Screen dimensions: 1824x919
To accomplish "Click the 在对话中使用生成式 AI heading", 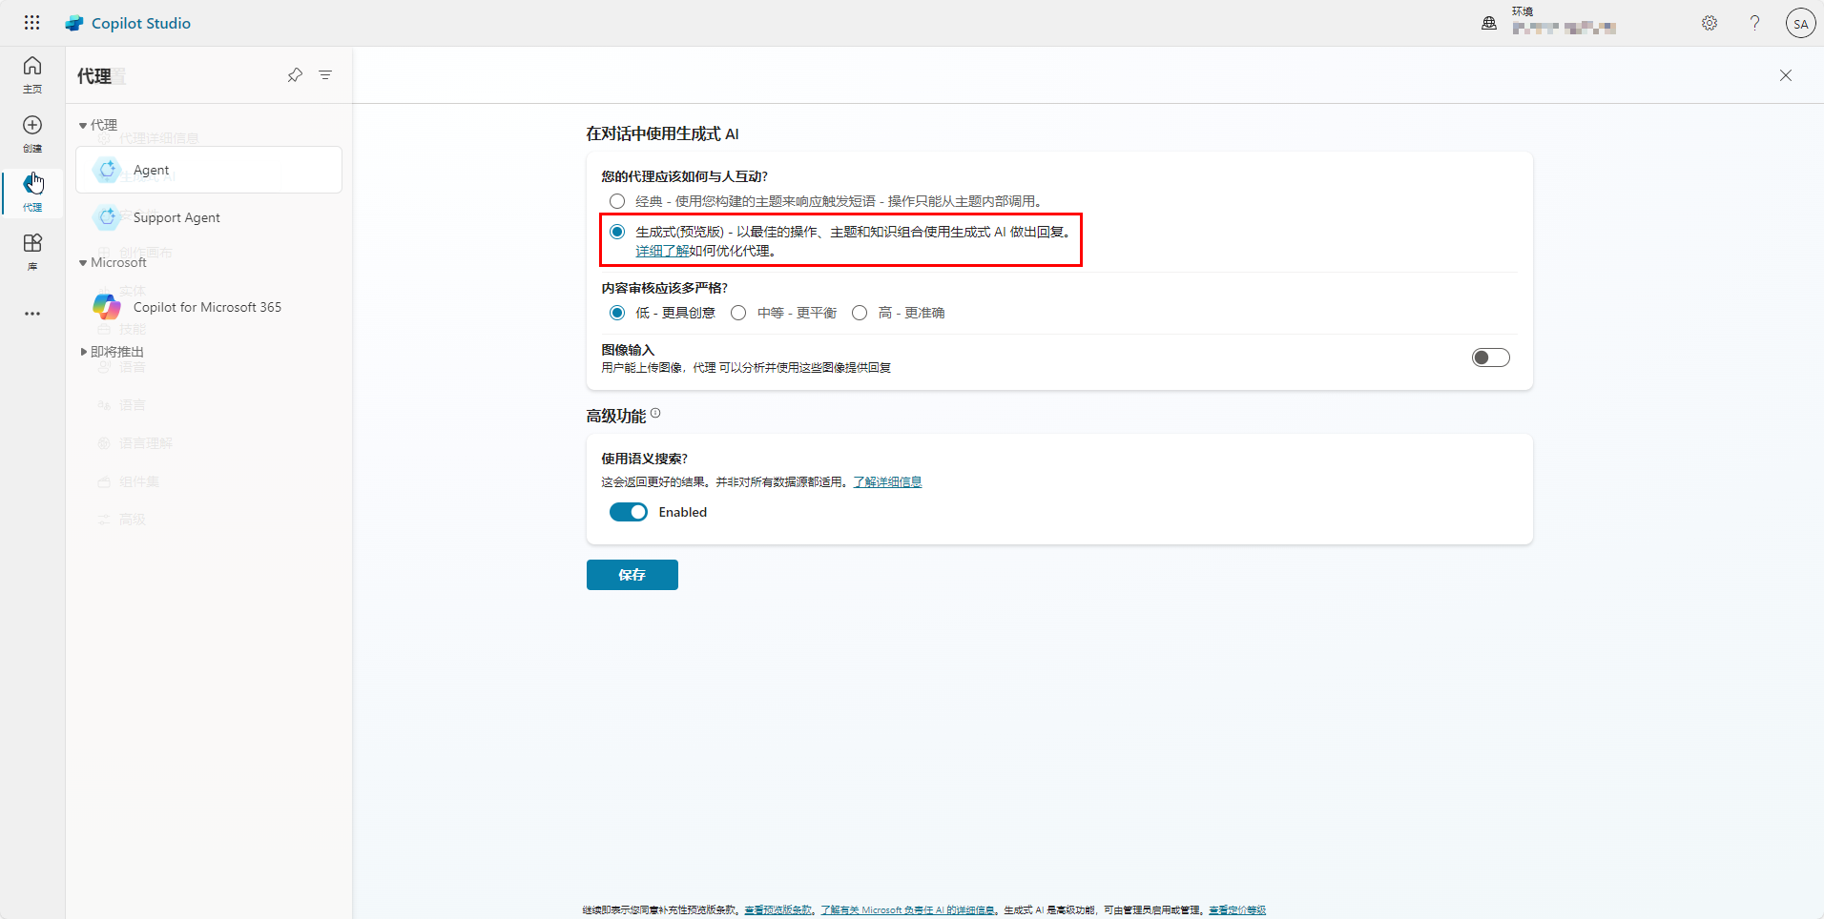I will pyautogui.click(x=662, y=134).
